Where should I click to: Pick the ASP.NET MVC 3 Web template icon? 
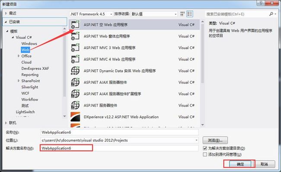coord(75,48)
